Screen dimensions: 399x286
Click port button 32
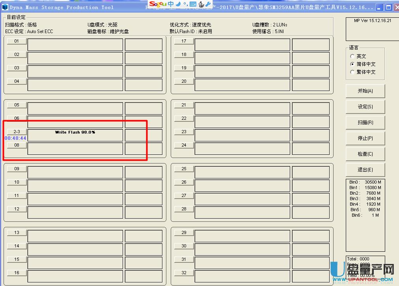click(x=183, y=273)
